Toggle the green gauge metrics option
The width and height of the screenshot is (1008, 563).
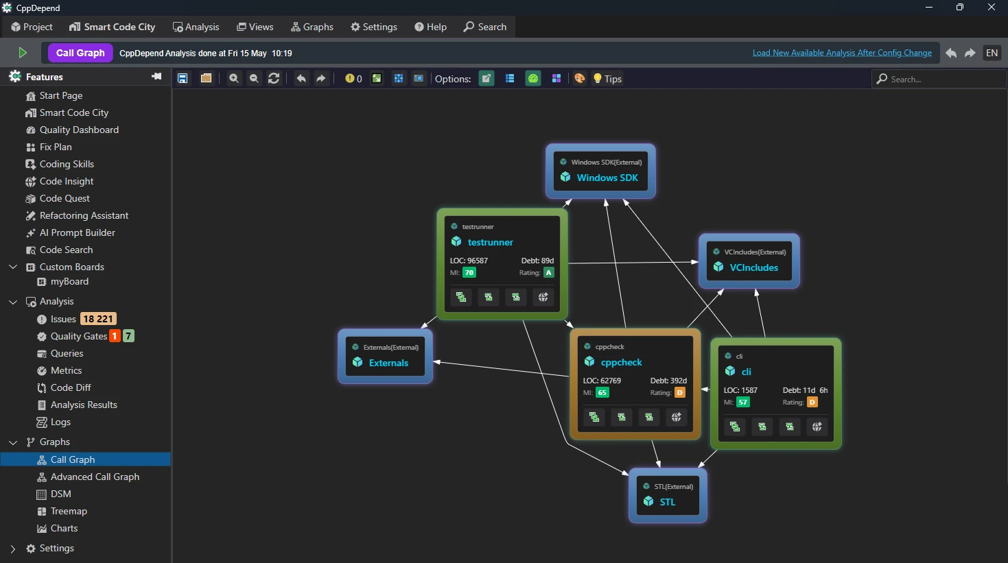coord(533,79)
